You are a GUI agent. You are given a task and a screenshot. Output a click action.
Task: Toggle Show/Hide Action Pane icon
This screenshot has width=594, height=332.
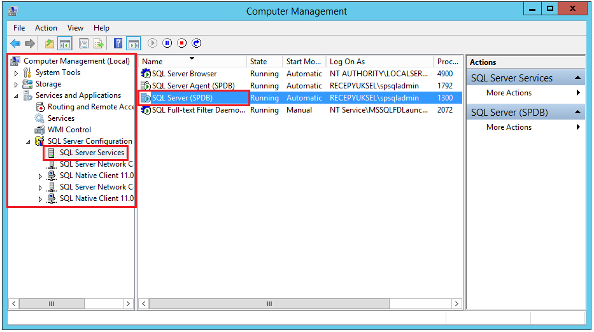[134, 43]
